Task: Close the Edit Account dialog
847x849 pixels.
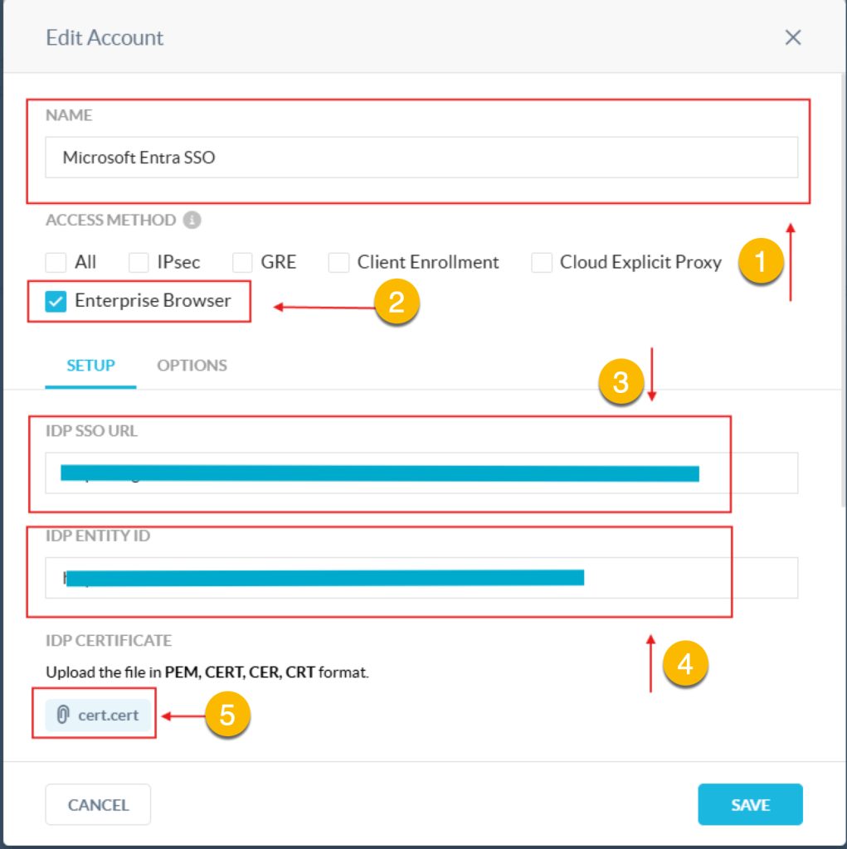Action: pyautogui.click(x=793, y=37)
